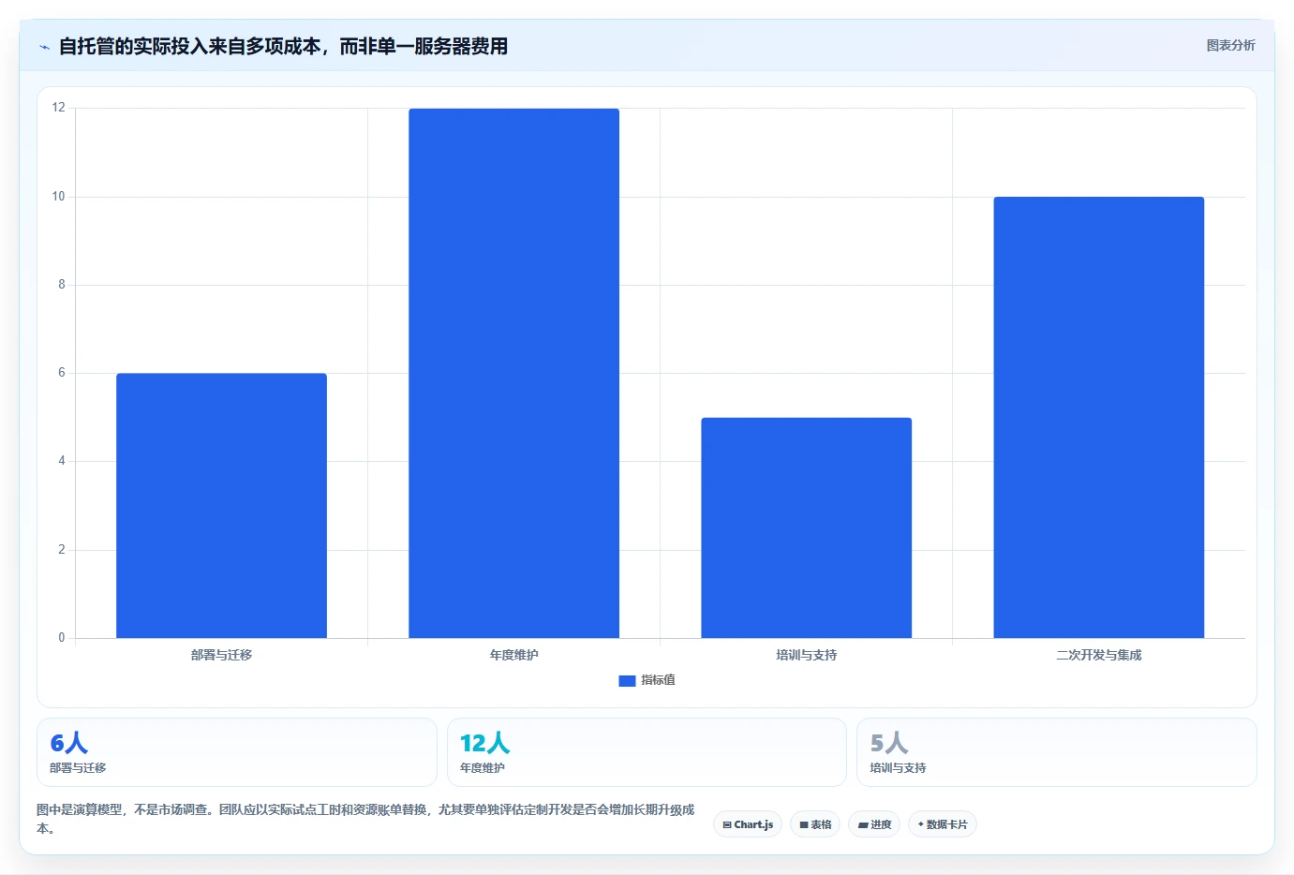Click the 部署与迁移 x-axis label

[x=221, y=655]
